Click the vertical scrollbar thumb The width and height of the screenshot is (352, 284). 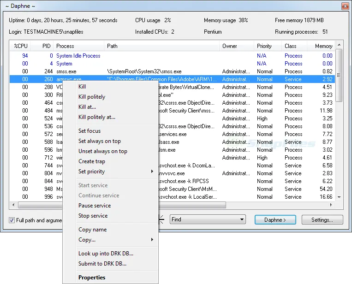tap(339, 75)
